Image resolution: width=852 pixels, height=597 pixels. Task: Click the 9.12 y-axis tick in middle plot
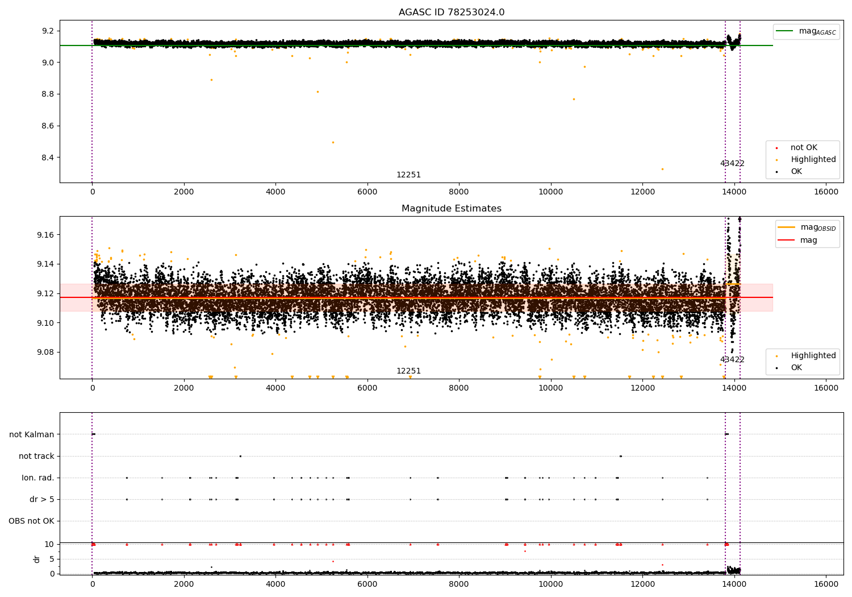pyautogui.click(x=46, y=293)
